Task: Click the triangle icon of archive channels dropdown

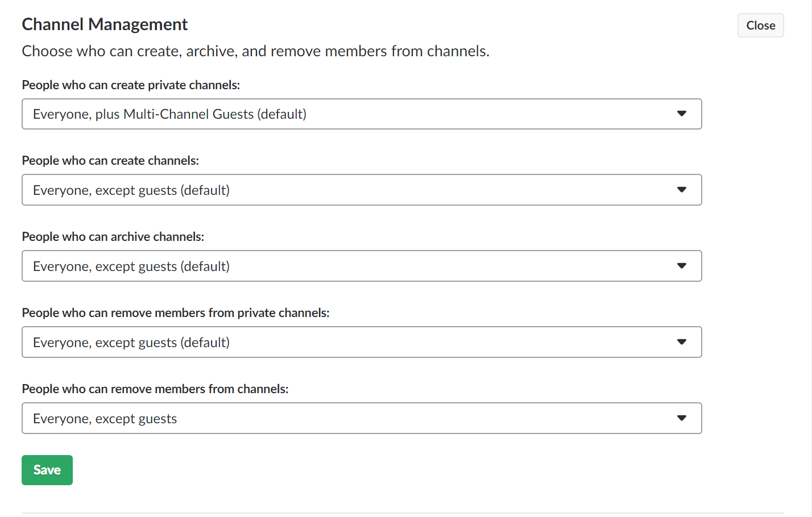Action: coord(682,266)
